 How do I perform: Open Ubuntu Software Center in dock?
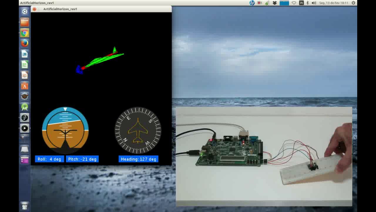pyautogui.click(x=25, y=86)
